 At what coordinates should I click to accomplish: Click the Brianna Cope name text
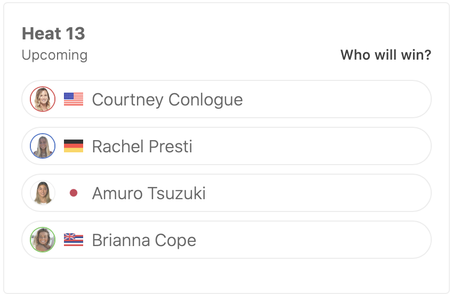tap(144, 240)
